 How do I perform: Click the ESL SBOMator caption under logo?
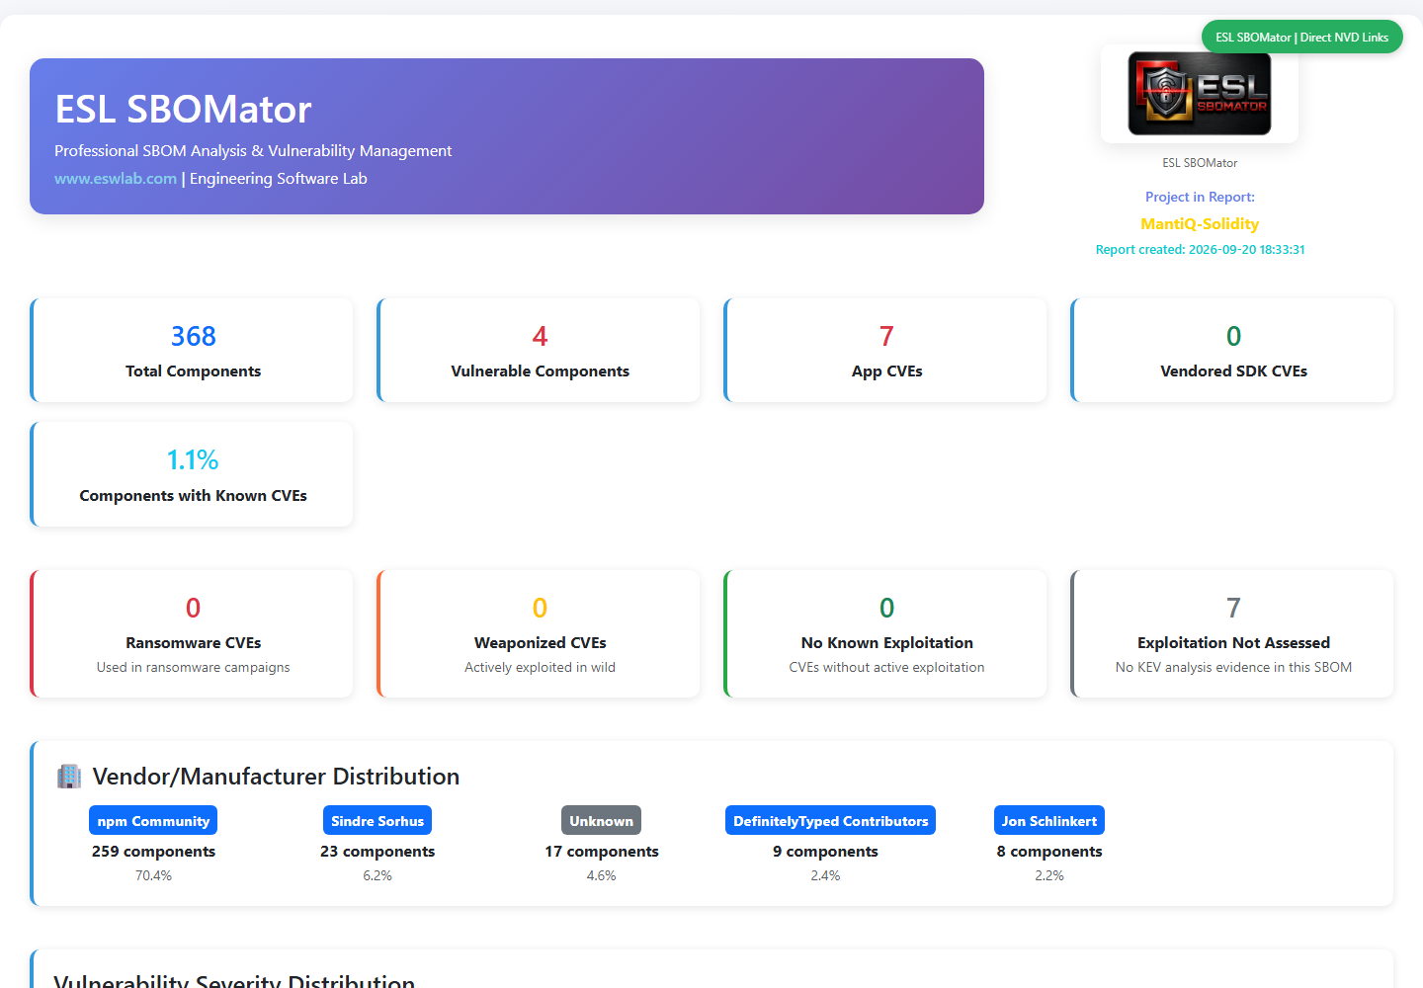point(1200,163)
